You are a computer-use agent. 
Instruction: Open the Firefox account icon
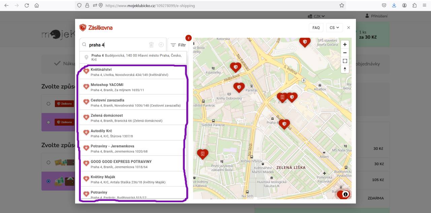pyautogui.click(x=404, y=5)
